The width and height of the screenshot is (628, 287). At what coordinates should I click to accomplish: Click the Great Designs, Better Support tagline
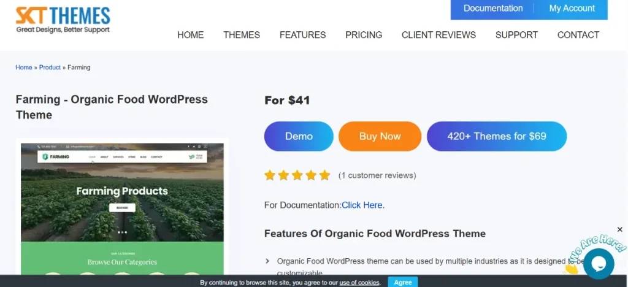click(x=63, y=29)
